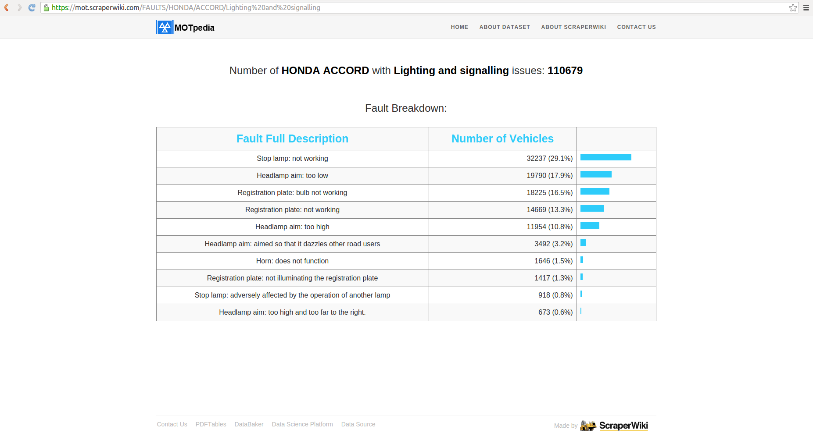The width and height of the screenshot is (813, 440).
Task: Click the value 18225 (16.5%)
Action: [549, 192]
